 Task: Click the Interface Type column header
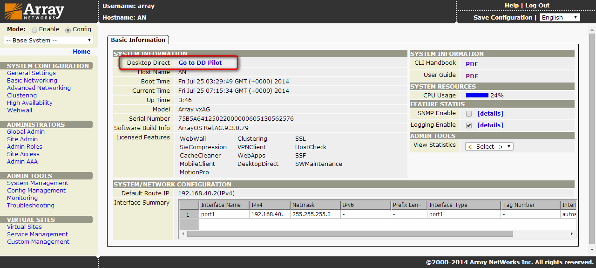464,205
